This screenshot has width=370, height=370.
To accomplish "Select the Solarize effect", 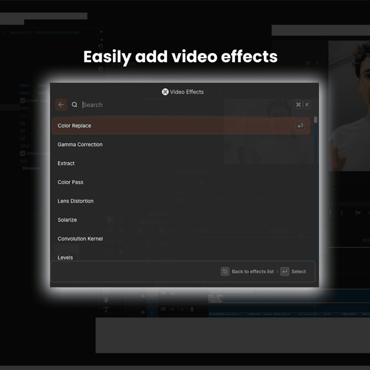I will [181, 220].
